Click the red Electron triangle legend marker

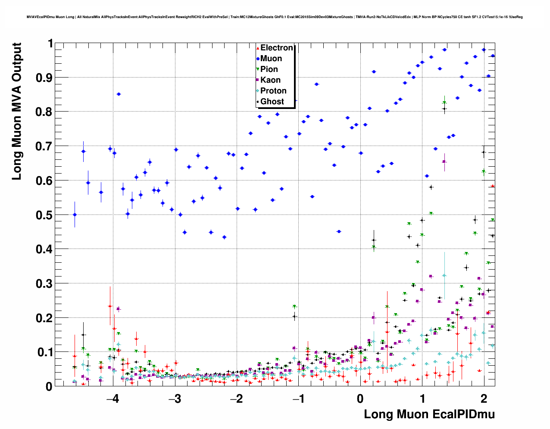(258, 48)
